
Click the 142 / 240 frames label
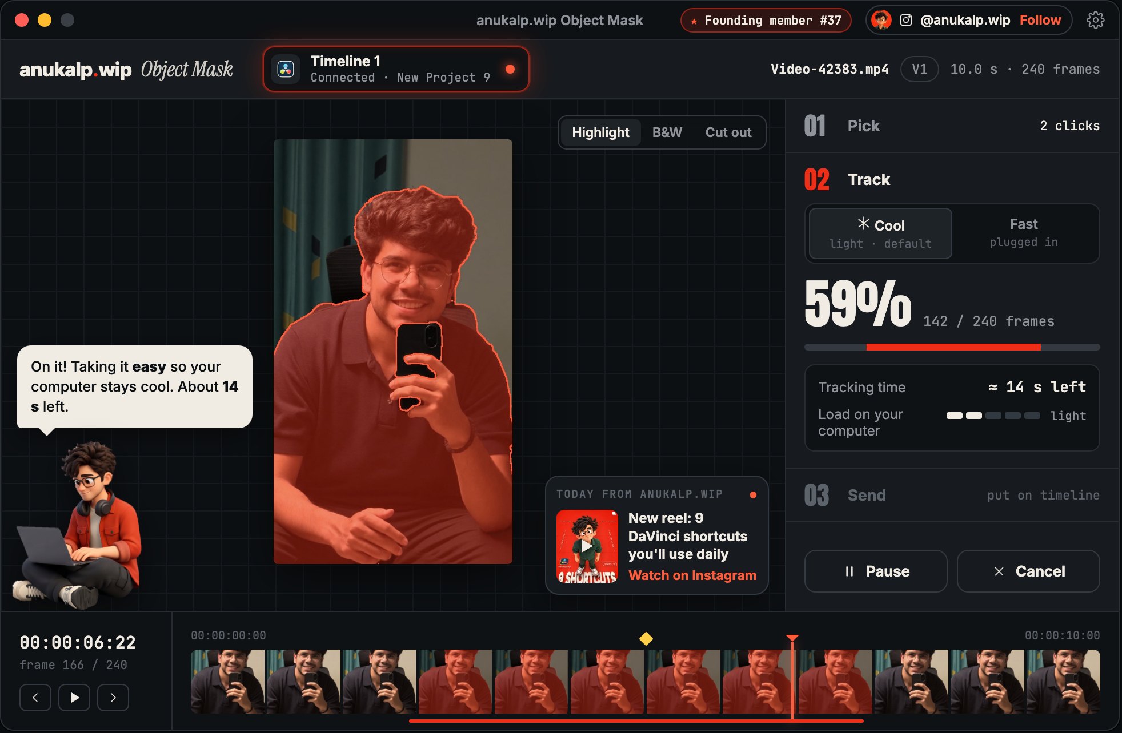[x=989, y=321]
